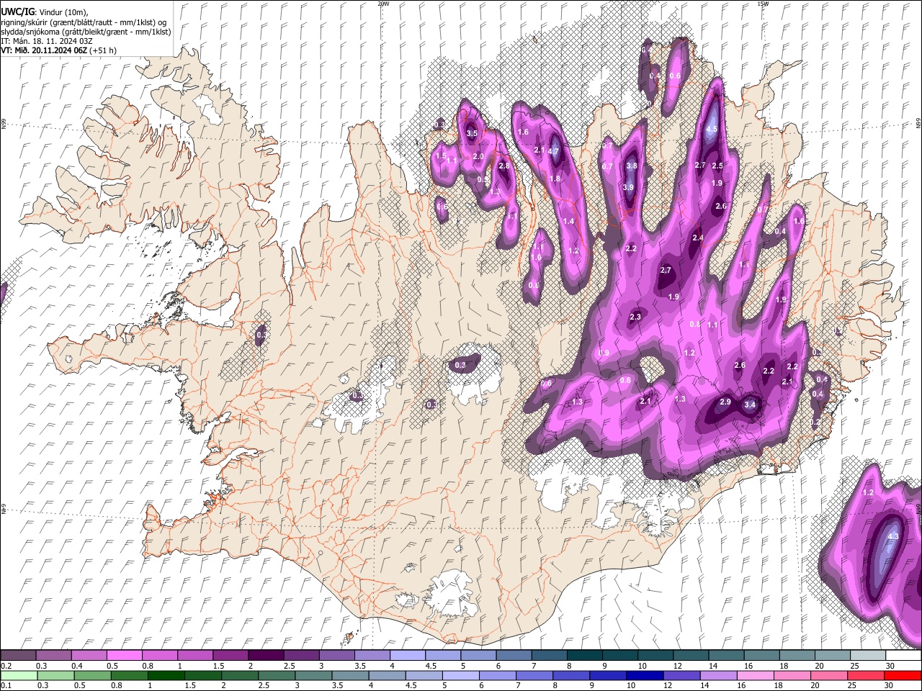Viewport: 922px width, 691px height.
Task: Click the top legend swatch between 0.2 and 0.3
Action: point(18,655)
